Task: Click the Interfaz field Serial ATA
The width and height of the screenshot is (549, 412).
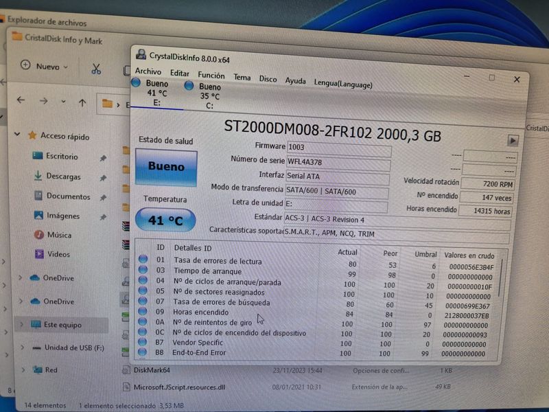Action: 337,177
